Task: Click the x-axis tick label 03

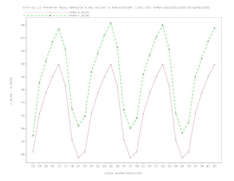Action: (39, 166)
